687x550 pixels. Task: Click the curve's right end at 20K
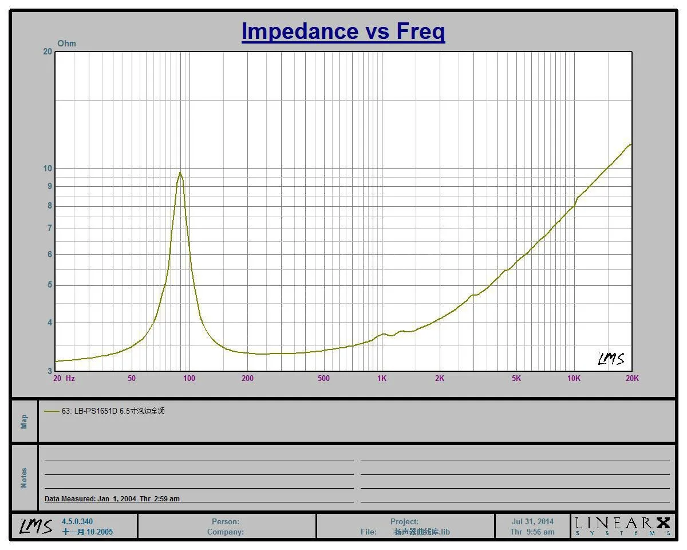click(630, 144)
